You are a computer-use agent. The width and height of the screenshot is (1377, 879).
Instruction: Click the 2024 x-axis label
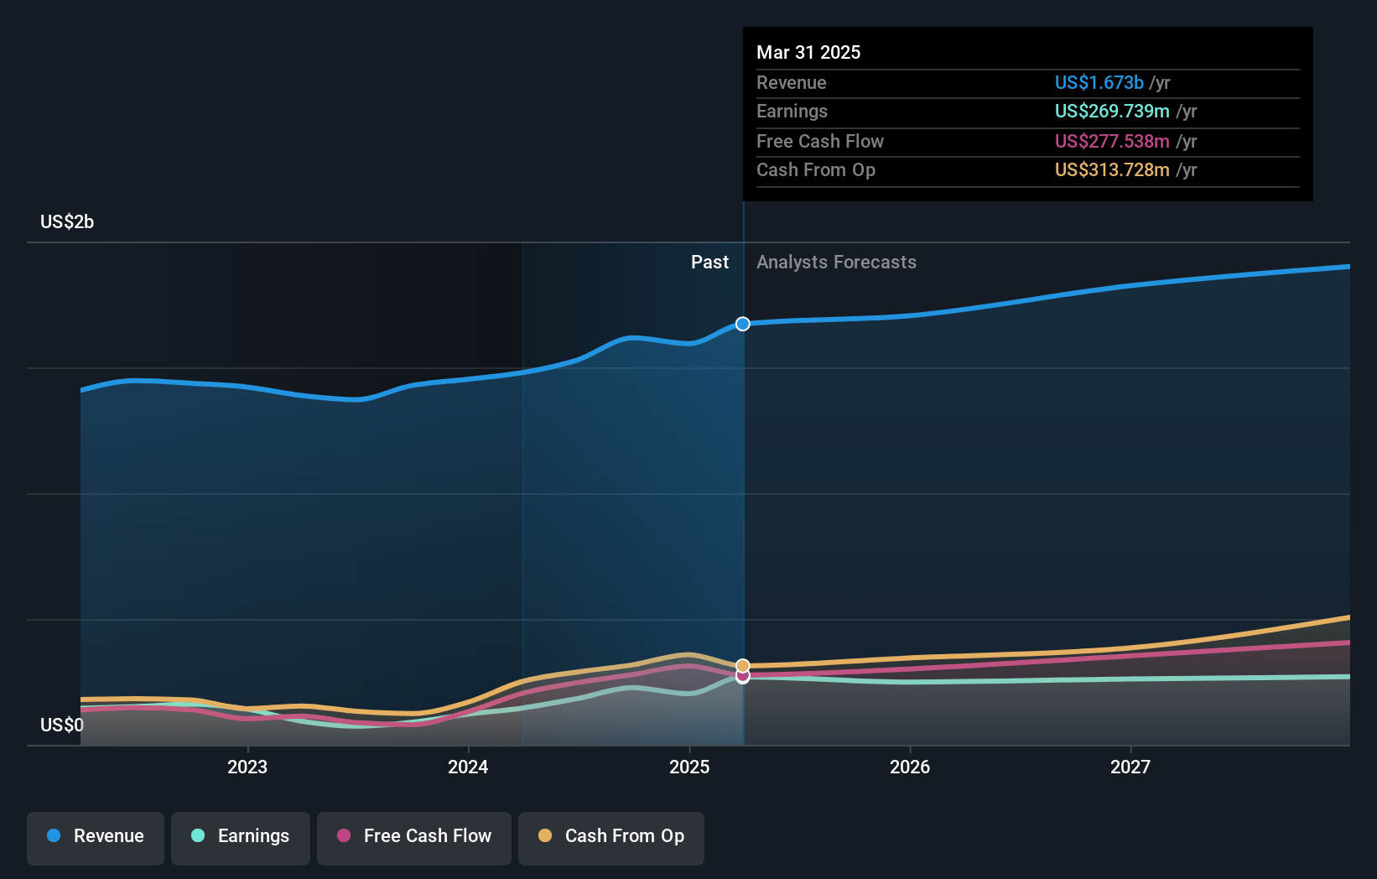[x=468, y=767]
